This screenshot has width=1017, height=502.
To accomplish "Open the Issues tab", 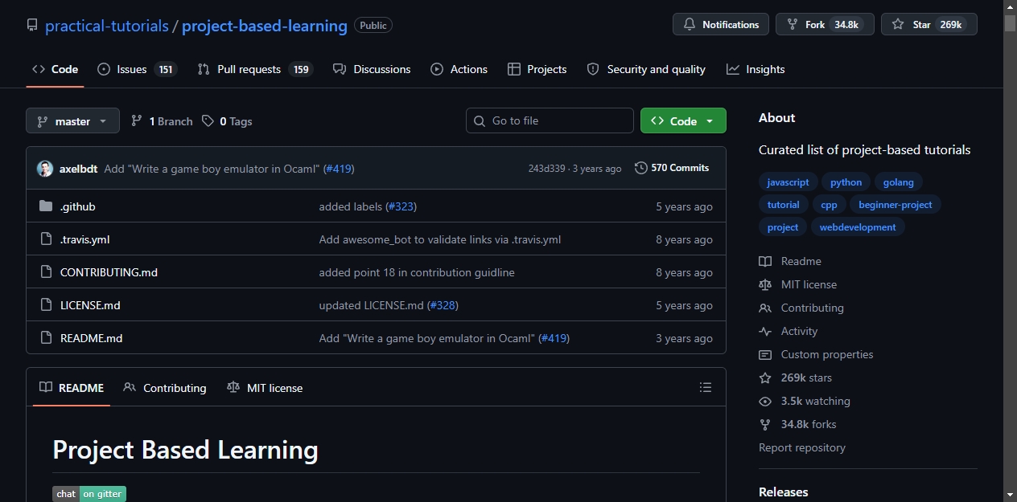I will coord(137,69).
